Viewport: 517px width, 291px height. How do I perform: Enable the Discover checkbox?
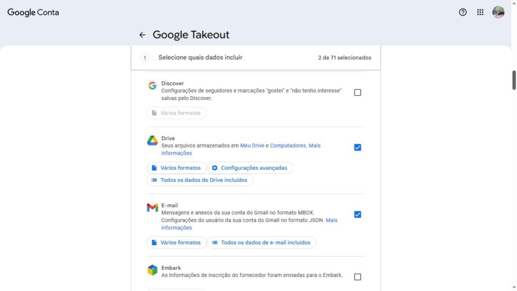(x=357, y=92)
